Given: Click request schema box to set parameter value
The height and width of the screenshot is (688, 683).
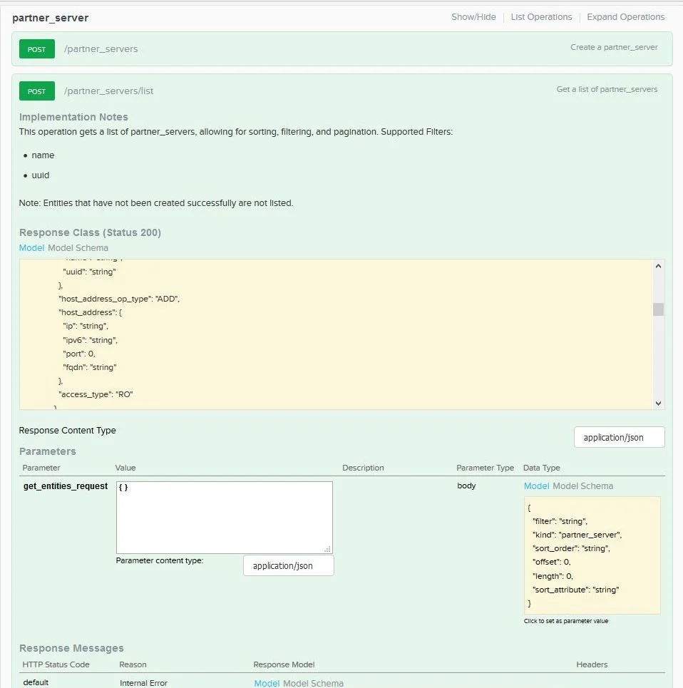Looking at the screenshot, I should pyautogui.click(x=592, y=555).
